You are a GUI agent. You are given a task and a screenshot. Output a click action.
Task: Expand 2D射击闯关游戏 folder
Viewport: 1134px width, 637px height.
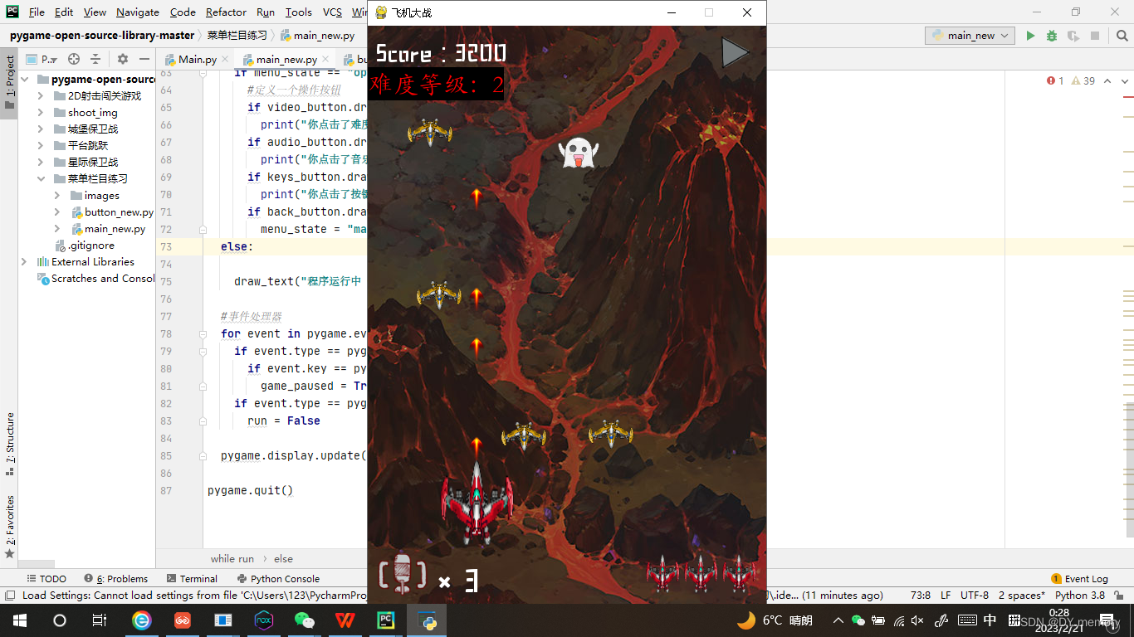[41, 95]
